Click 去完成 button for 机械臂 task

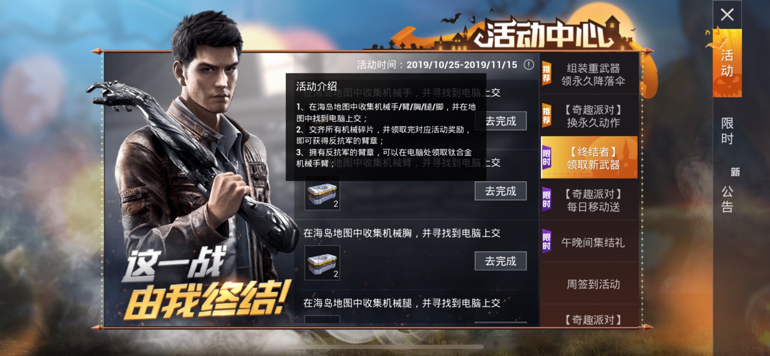[500, 191]
